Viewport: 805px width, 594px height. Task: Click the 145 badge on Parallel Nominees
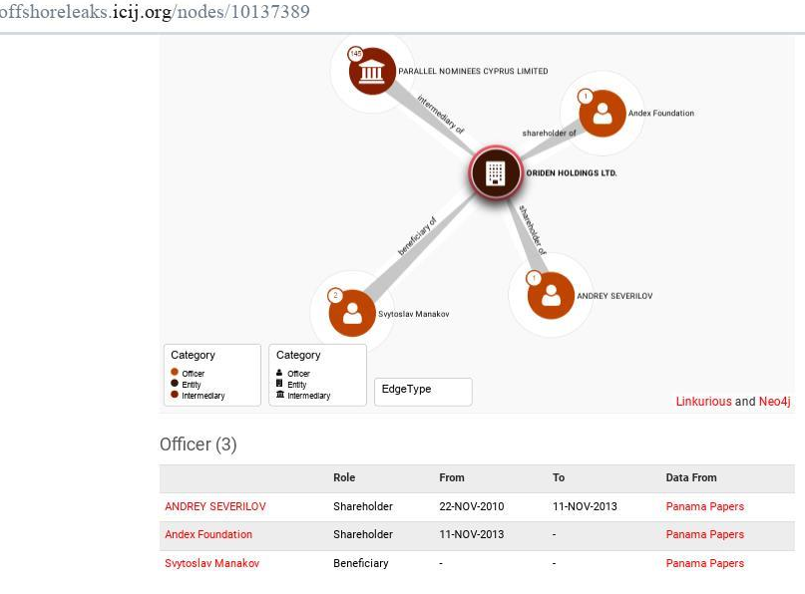tap(354, 54)
